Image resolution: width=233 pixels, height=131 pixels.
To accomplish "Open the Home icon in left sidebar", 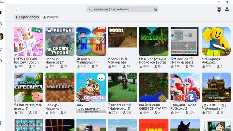I will [x=1, y=12].
